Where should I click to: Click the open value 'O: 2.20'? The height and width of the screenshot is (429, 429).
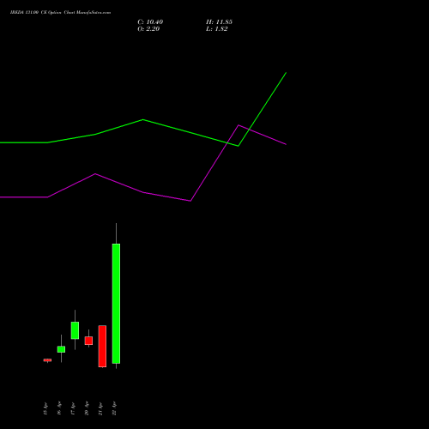click(148, 29)
